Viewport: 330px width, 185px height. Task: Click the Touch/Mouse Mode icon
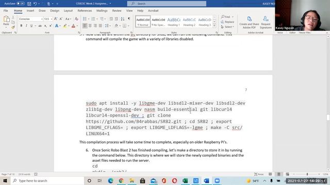click(x=48, y=4)
